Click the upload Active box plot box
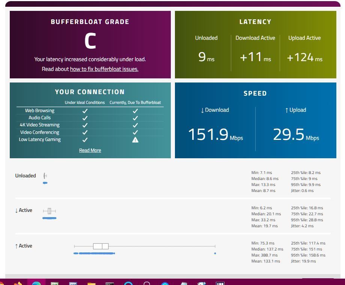The height and width of the screenshot is (285, 345). point(101,246)
